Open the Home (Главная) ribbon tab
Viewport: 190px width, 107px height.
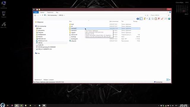click(42, 12)
